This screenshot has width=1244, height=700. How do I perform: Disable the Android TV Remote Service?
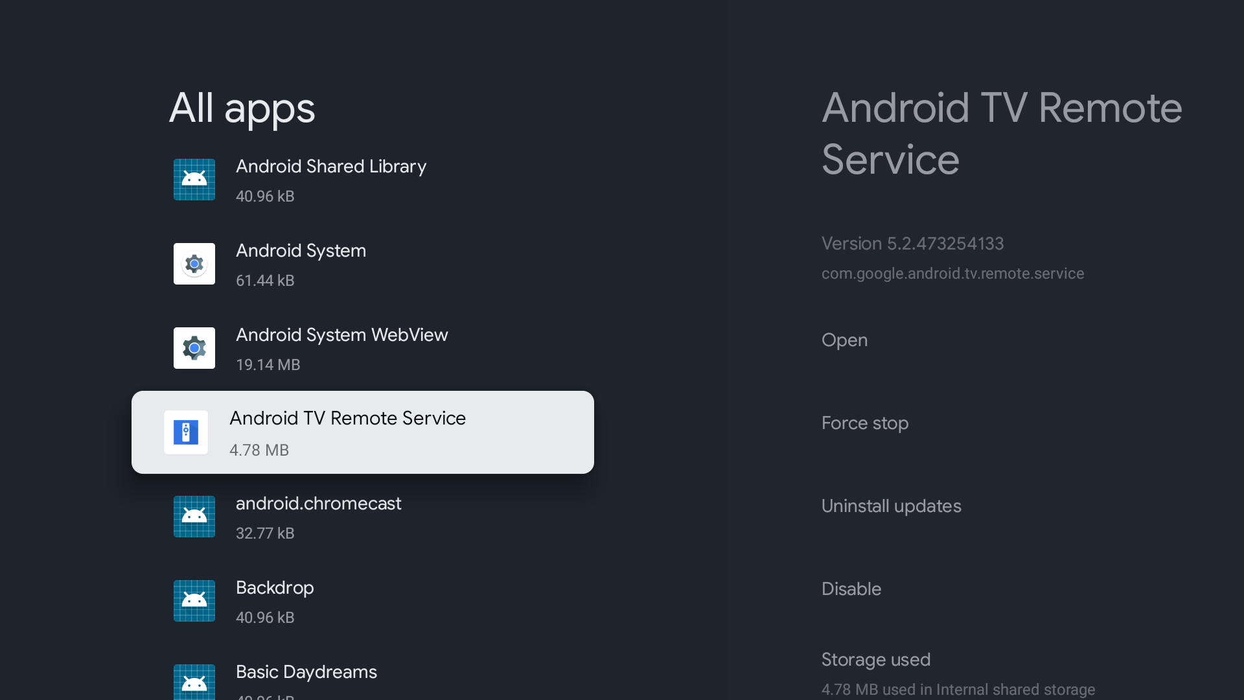(x=851, y=589)
